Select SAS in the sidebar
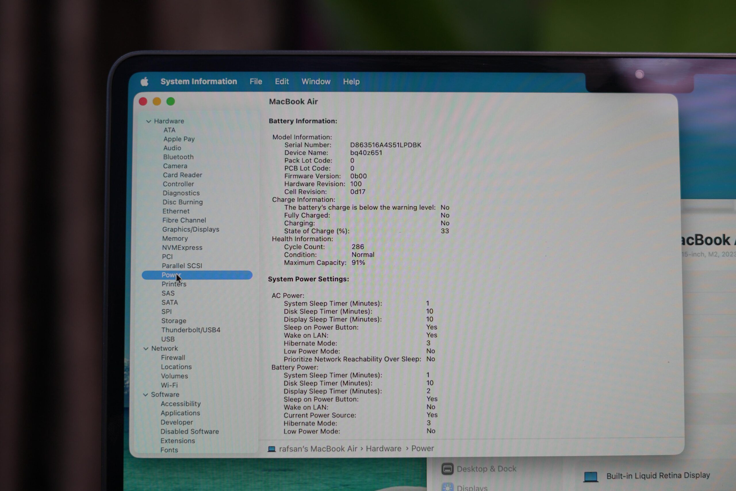The image size is (736, 491). (168, 293)
